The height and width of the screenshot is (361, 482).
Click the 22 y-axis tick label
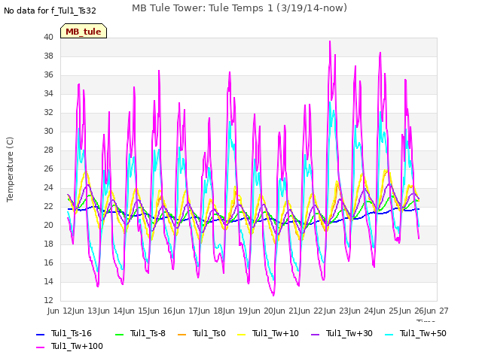tap(48, 206)
